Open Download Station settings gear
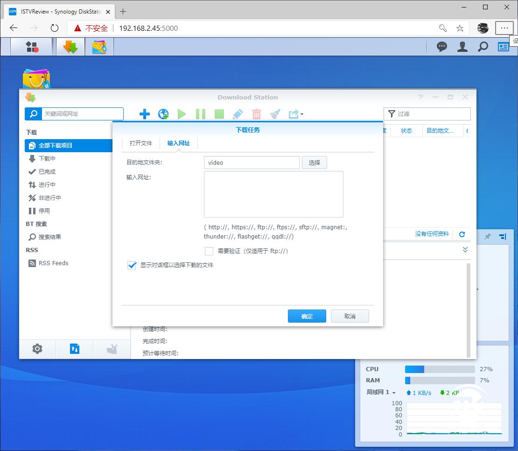The image size is (518, 451). (37, 349)
